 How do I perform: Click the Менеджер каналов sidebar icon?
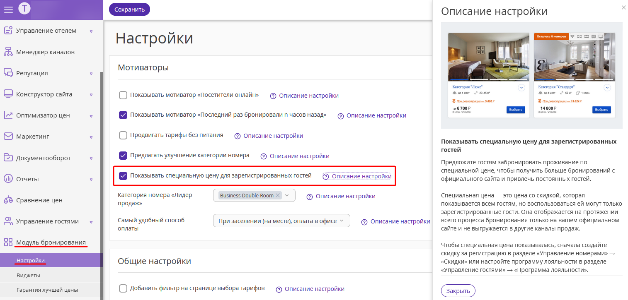point(8,52)
